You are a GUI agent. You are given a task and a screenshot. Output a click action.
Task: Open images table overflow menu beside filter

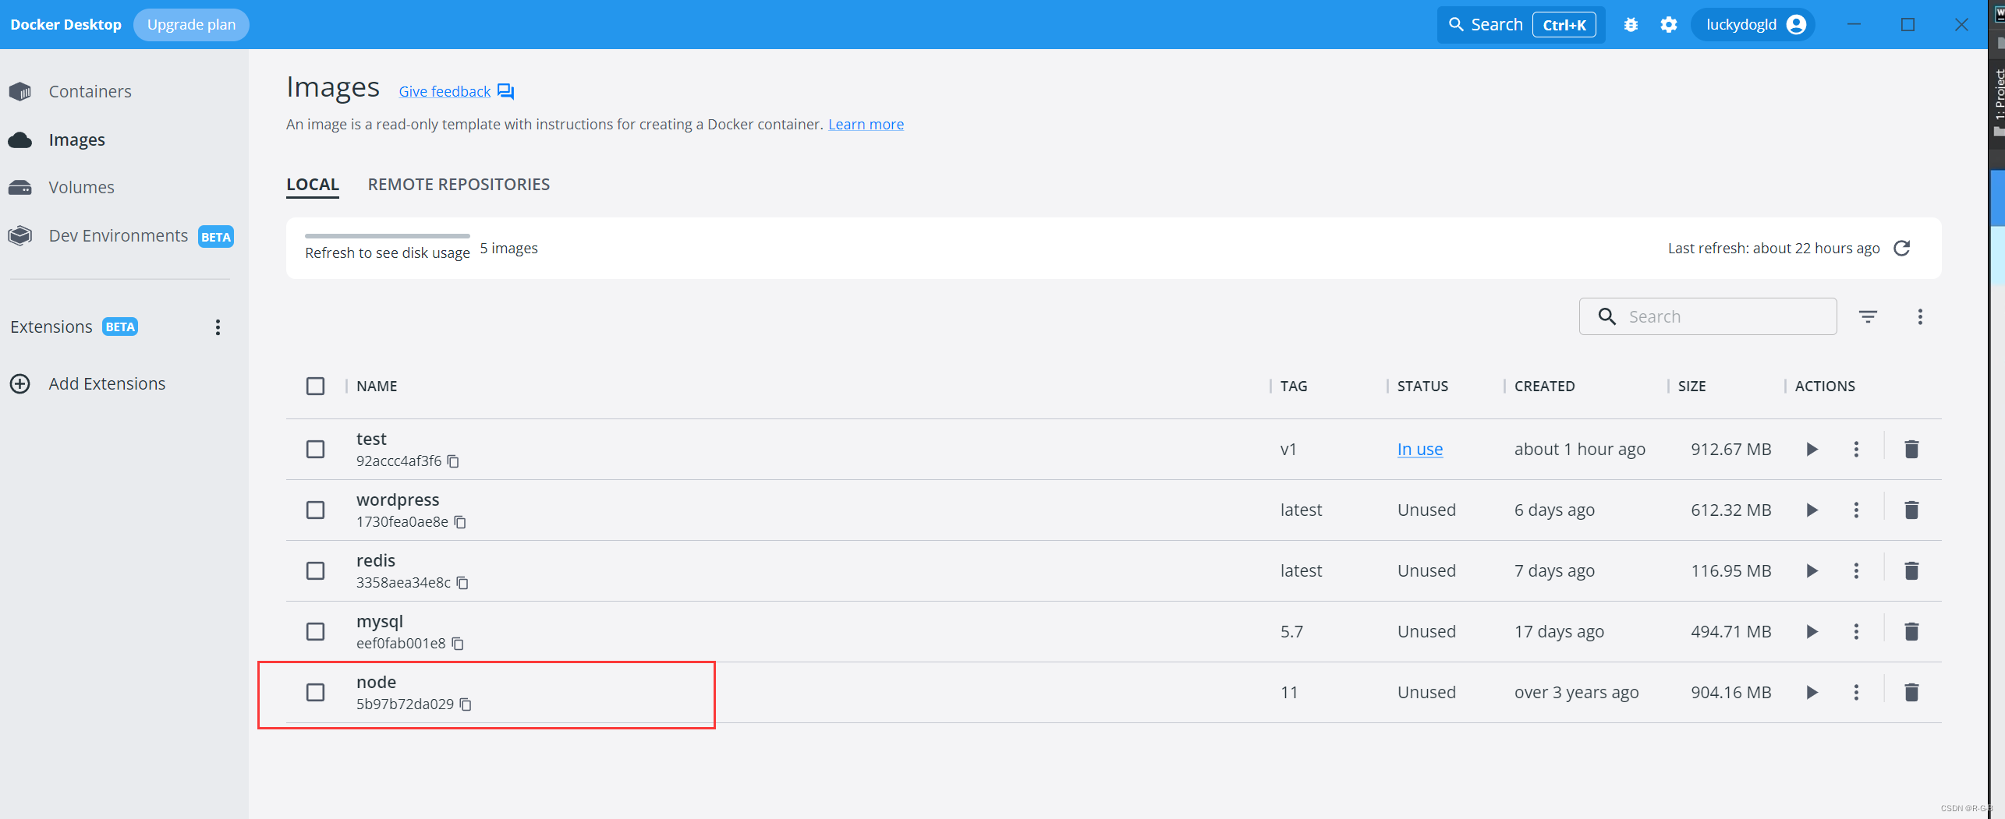click(x=1920, y=316)
